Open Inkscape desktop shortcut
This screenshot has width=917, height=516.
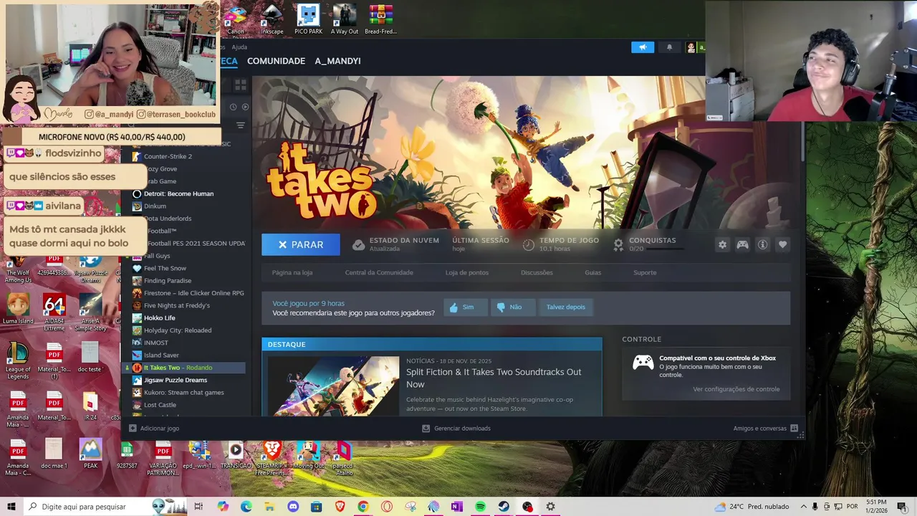pos(272,19)
